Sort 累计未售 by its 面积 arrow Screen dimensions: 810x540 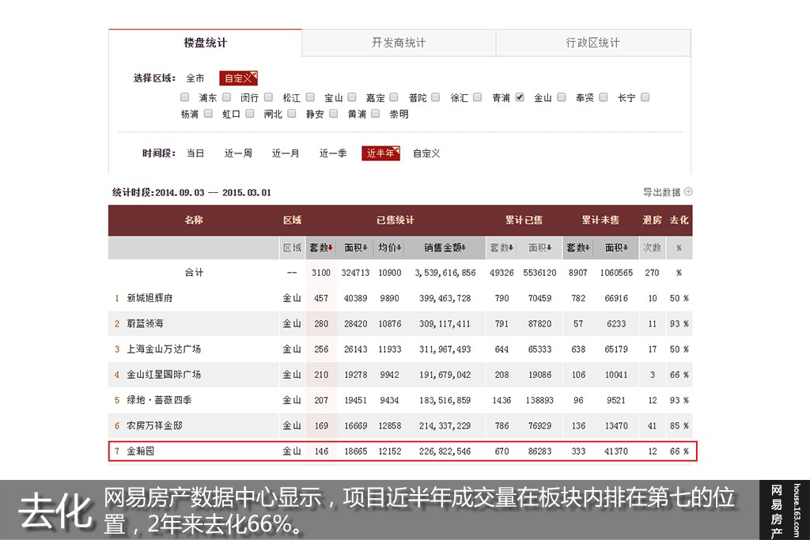(x=626, y=247)
